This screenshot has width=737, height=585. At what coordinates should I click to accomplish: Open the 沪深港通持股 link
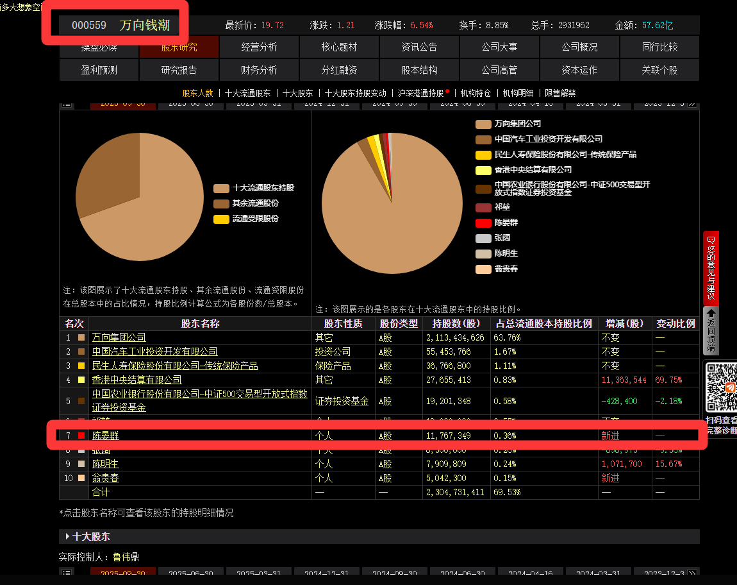coord(420,93)
